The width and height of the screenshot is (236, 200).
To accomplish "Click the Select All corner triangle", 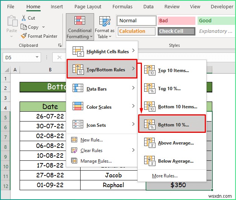I will (x=7, y=70).
